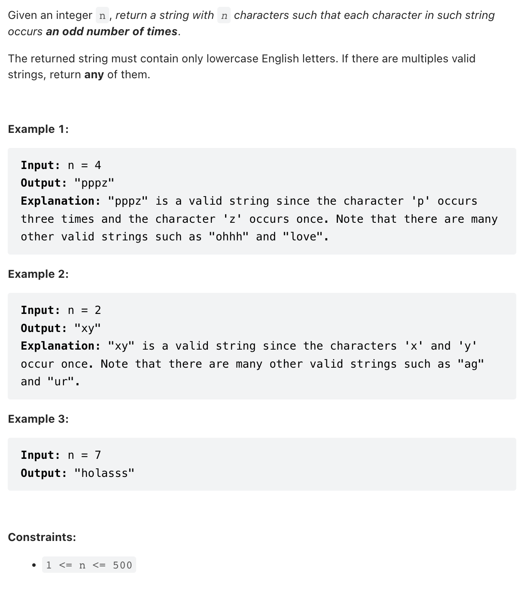Image resolution: width=524 pixels, height=590 pixels.
Task: Click the output string "xy" in Example 2
Action: [x=88, y=328]
